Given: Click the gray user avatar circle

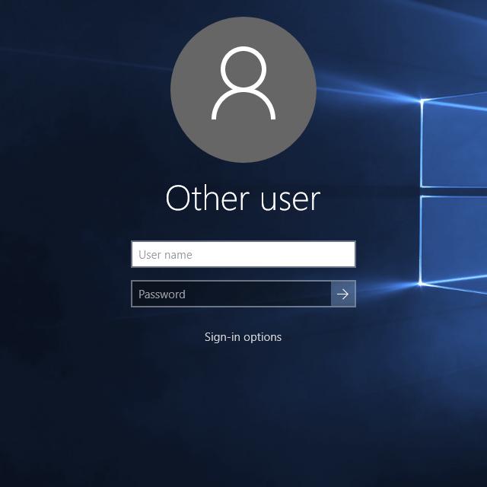Looking at the screenshot, I should [x=243, y=90].
